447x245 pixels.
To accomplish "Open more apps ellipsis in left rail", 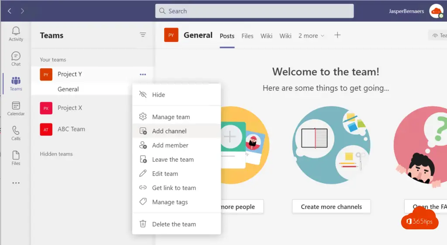I will point(16,183).
